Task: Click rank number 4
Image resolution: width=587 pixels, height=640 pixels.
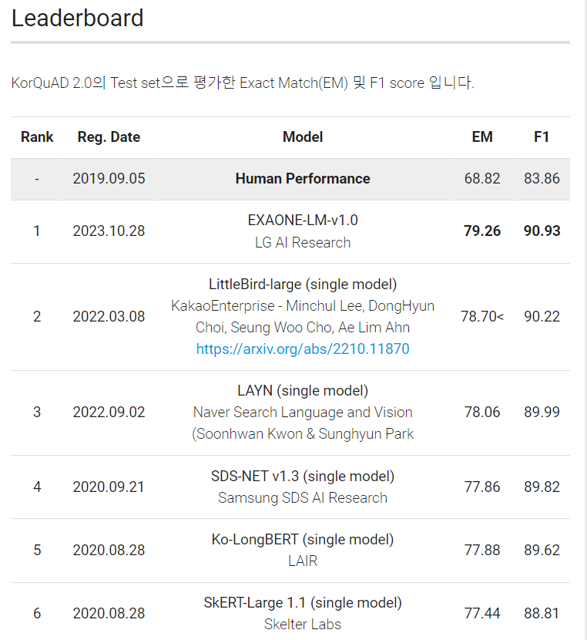Action: coord(37,487)
